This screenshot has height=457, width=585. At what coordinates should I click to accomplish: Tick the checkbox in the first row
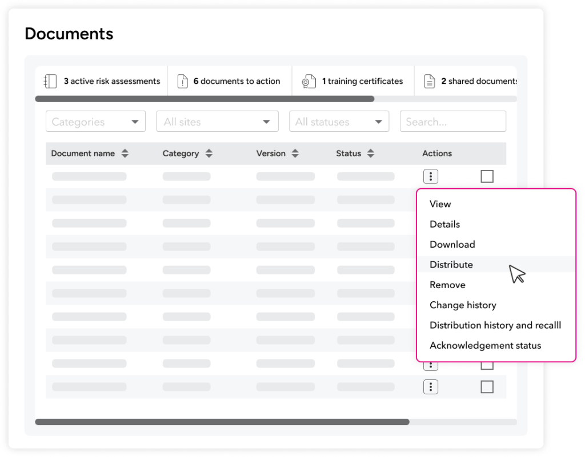point(487,176)
